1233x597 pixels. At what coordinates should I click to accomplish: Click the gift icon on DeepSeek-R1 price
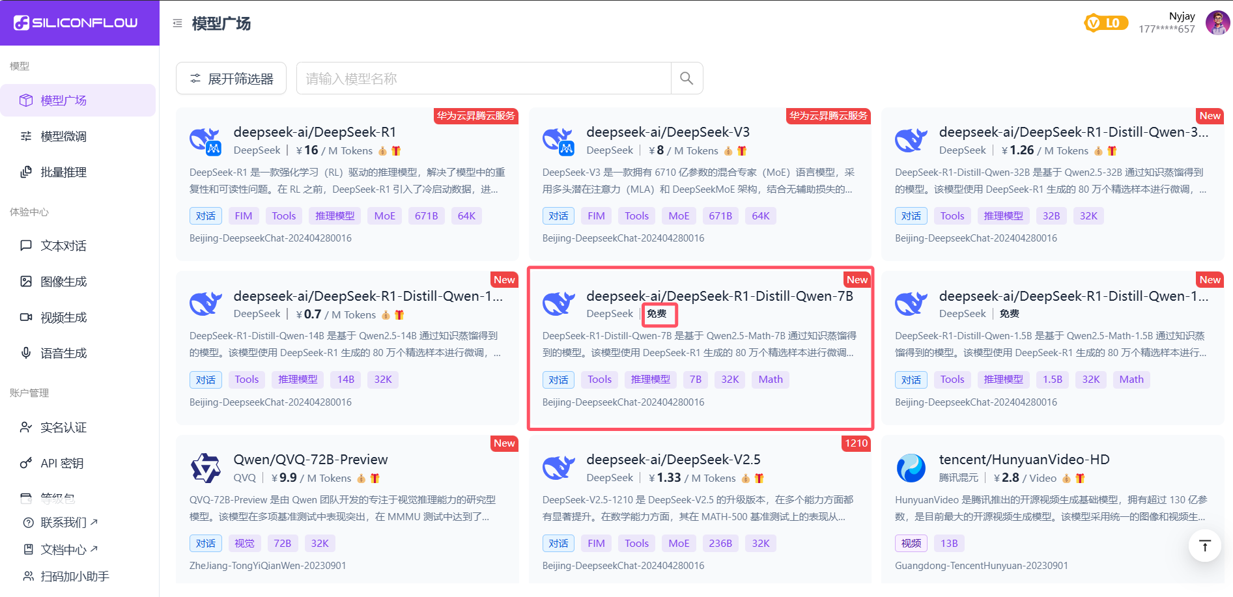click(x=396, y=151)
